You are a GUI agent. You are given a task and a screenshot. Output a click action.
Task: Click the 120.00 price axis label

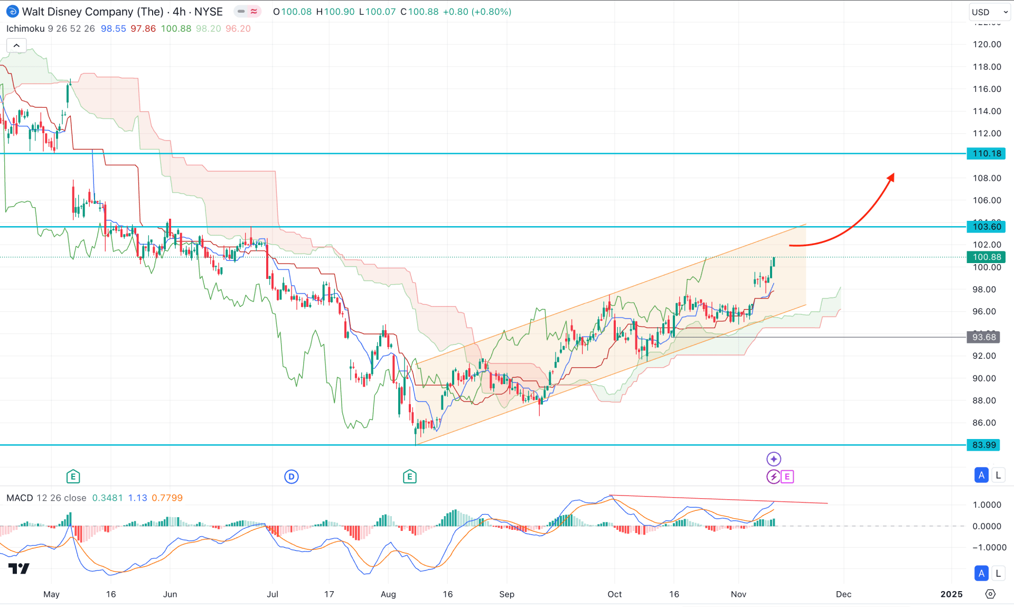(987, 44)
